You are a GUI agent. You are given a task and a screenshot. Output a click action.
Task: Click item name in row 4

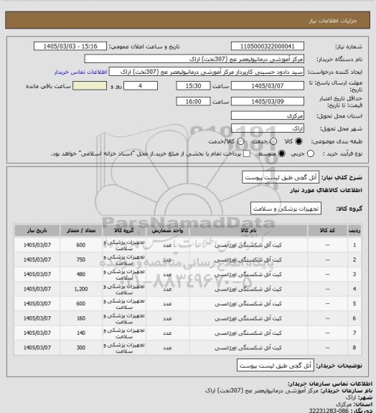pyautogui.click(x=248, y=289)
